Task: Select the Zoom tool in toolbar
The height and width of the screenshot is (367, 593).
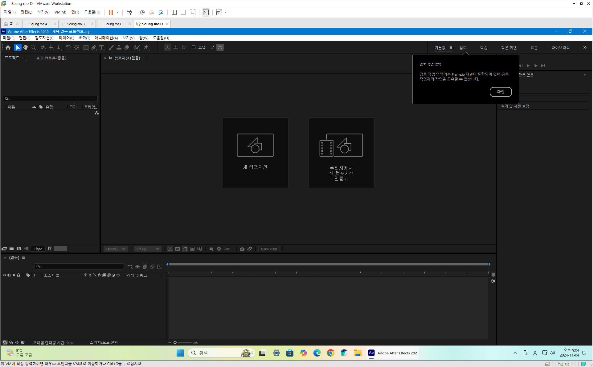Action: [x=33, y=47]
